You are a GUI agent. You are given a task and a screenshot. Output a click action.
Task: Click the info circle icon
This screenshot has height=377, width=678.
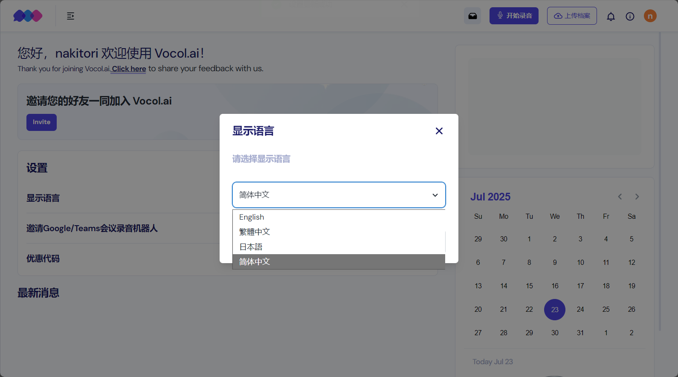(630, 16)
